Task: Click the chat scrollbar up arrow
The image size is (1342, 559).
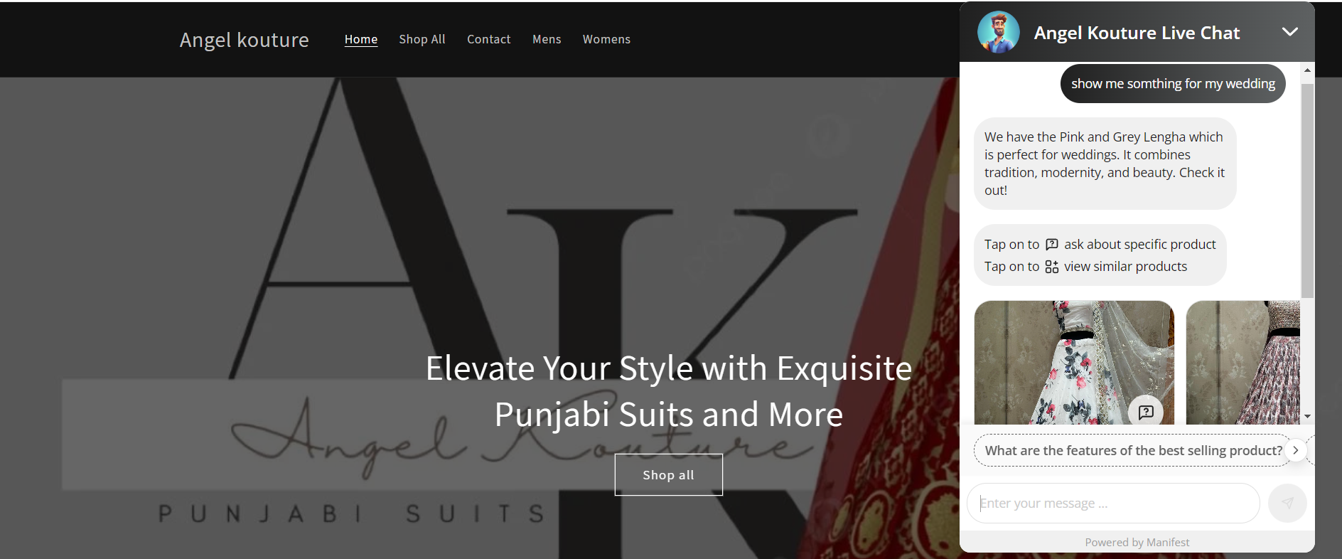Action: click(1307, 70)
